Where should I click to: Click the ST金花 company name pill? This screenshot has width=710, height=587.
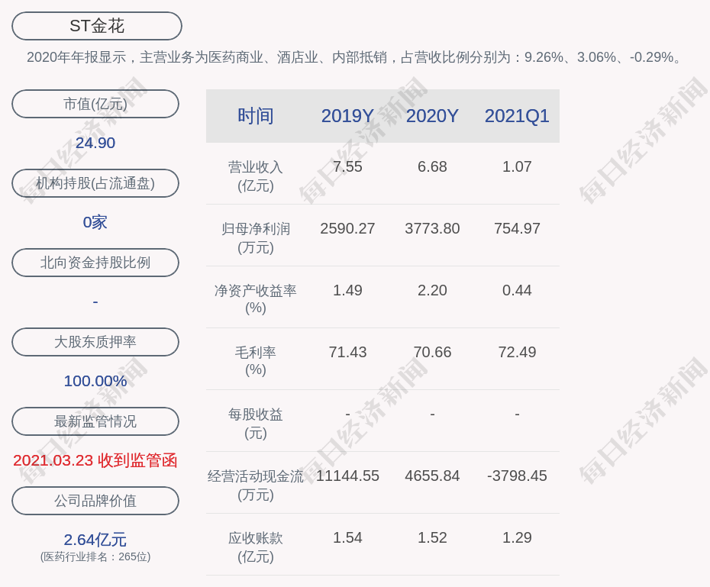point(97,26)
